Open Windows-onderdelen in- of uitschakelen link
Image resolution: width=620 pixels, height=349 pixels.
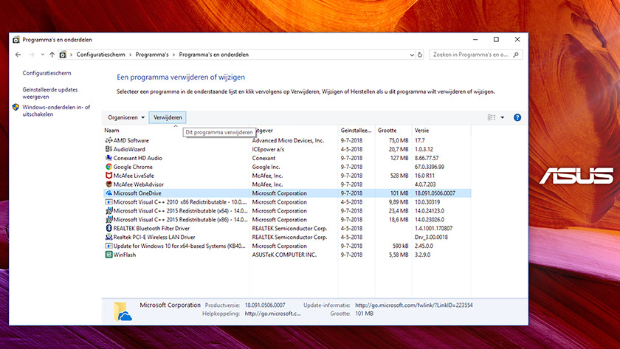56,111
